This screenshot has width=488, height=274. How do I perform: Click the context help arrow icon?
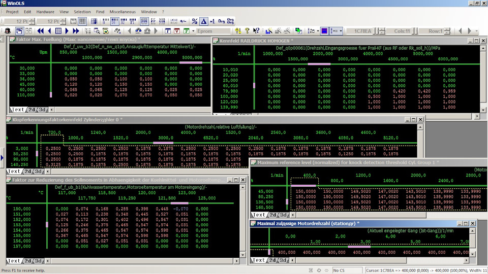pos(256,31)
